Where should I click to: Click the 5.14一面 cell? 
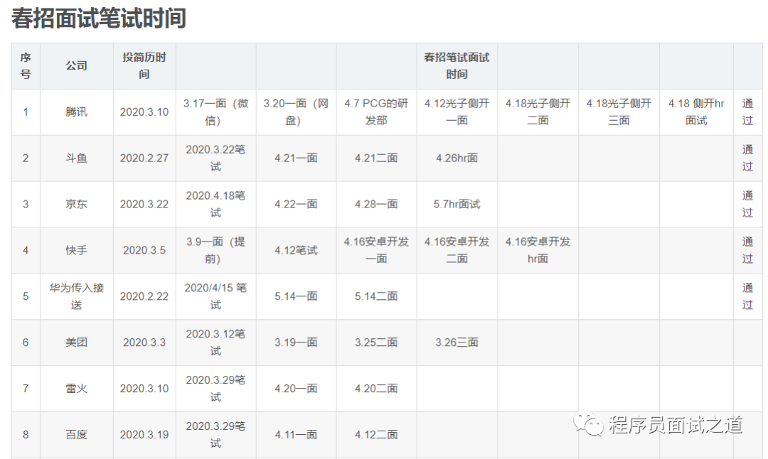coord(296,296)
